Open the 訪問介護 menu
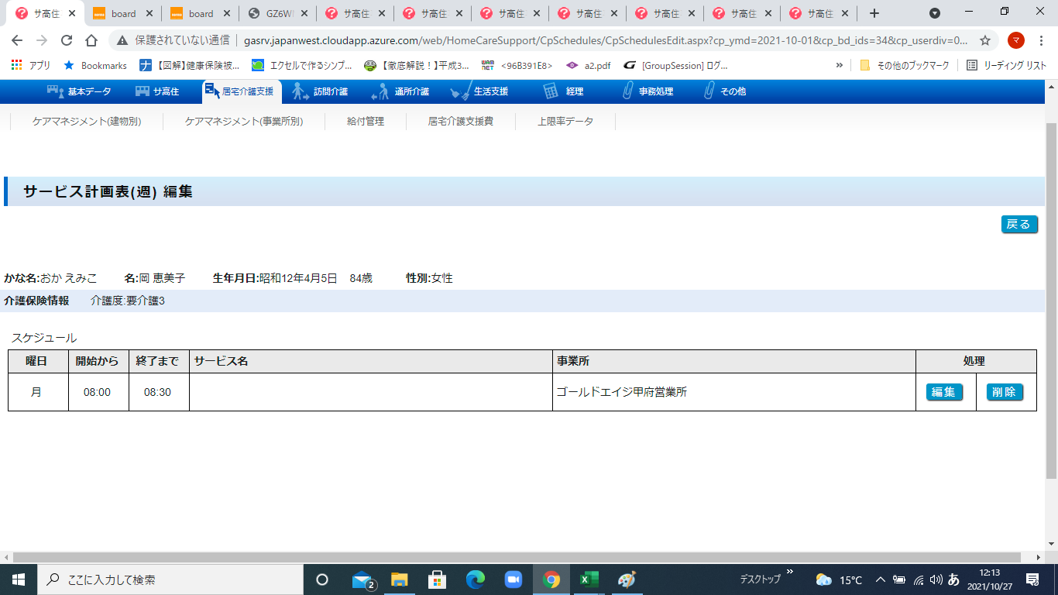 pyautogui.click(x=320, y=91)
